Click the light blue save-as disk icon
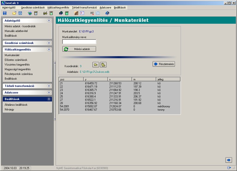 point(20,13)
